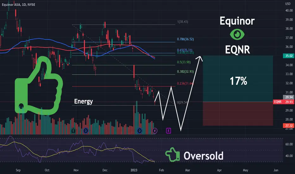295x174 pixels.
Task: Click the red stop-loss zone of position
Action: click(x=238, y=114)
